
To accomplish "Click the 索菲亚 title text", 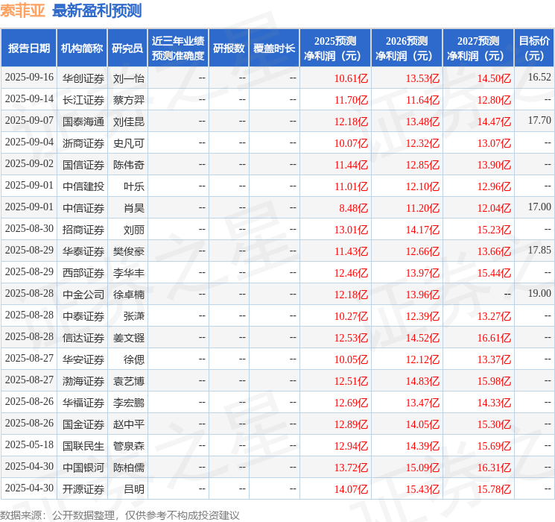I will (22, 10).
